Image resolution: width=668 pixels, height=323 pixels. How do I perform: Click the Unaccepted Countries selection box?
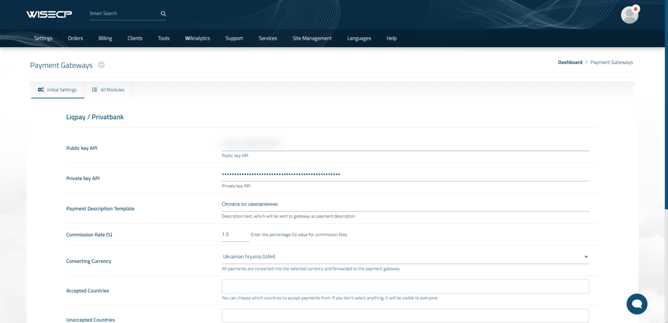click(405, 316)
